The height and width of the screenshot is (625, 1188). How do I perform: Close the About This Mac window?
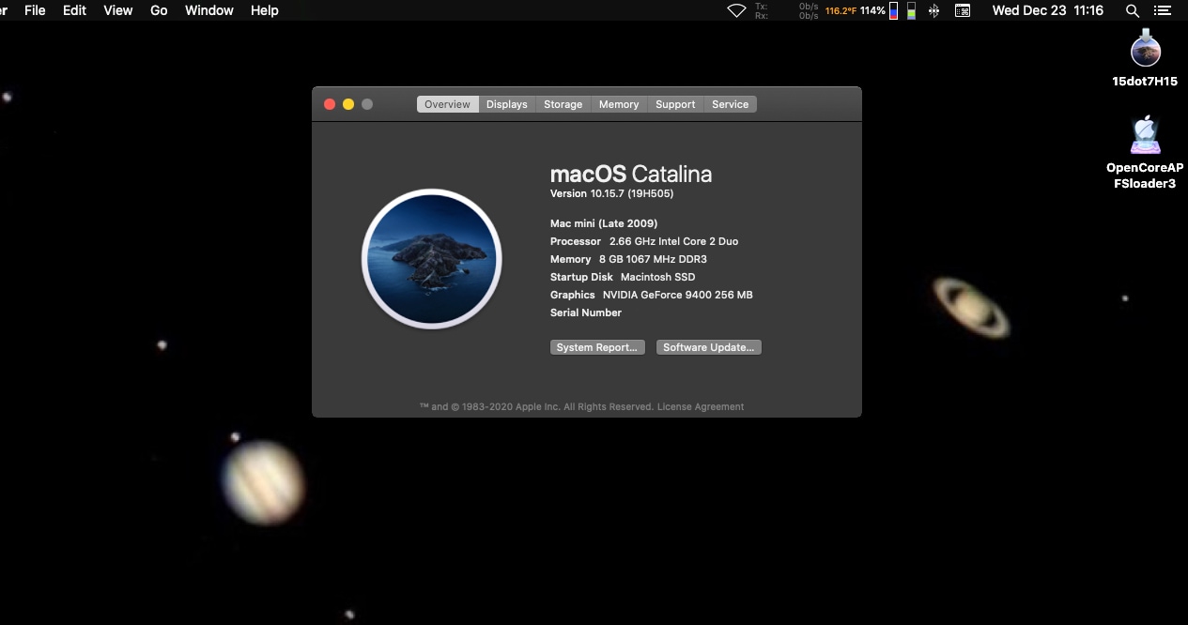pyautogui.click(x=330, y=104)
